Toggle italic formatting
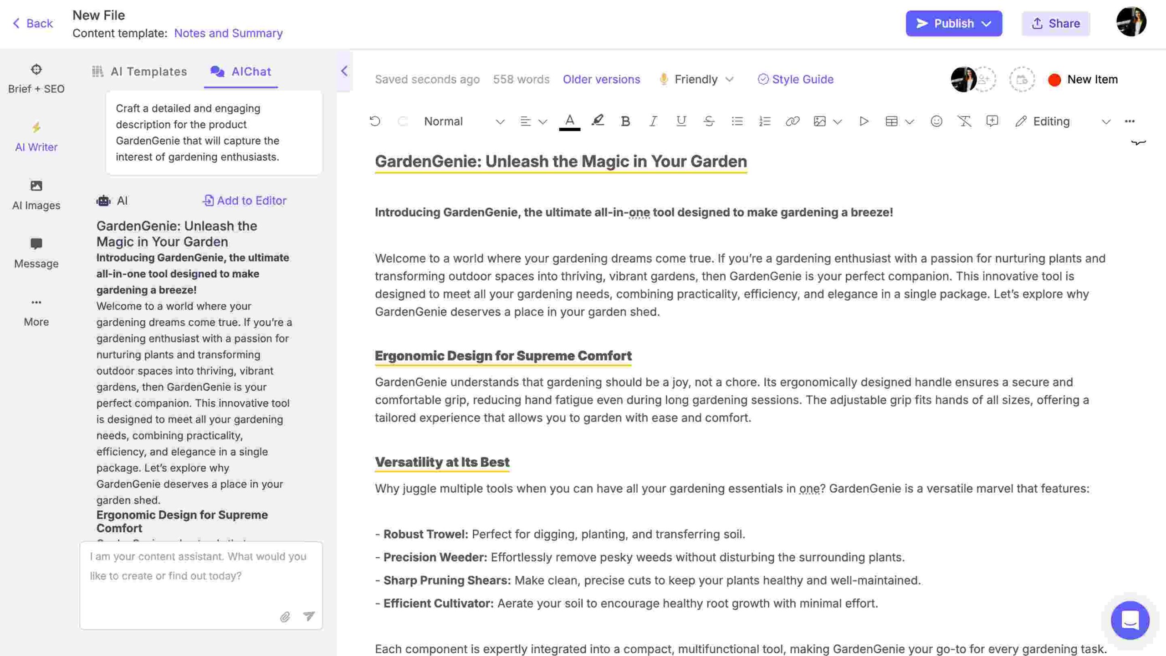The image size is (1166, 656). click(x=653, y=121)
